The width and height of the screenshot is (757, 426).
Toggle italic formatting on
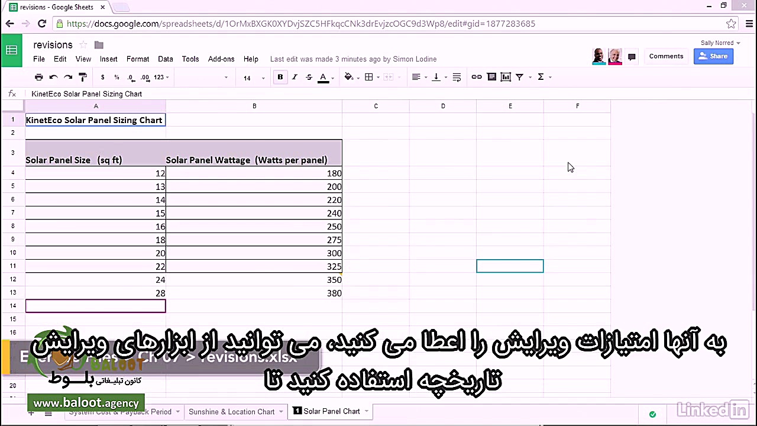294,77
